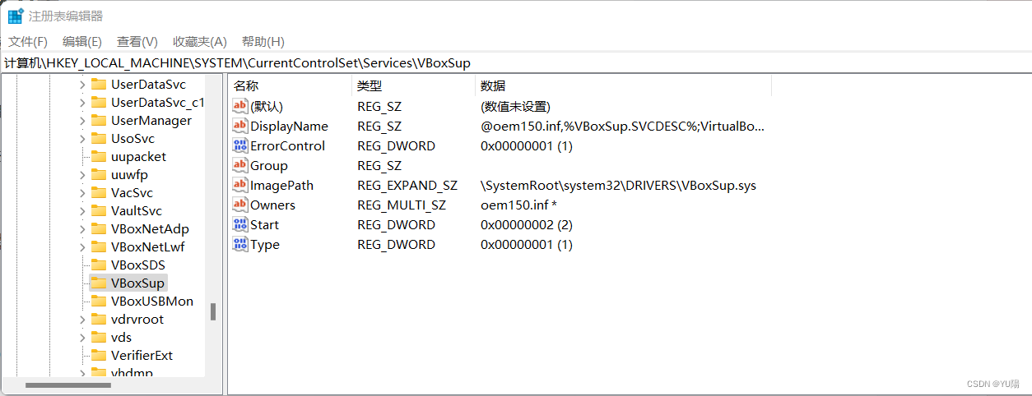Open the 帮助(H) menu
The width and height of the screenshot is (1032, 396).
pyautogui.click(x=263, y=41)
